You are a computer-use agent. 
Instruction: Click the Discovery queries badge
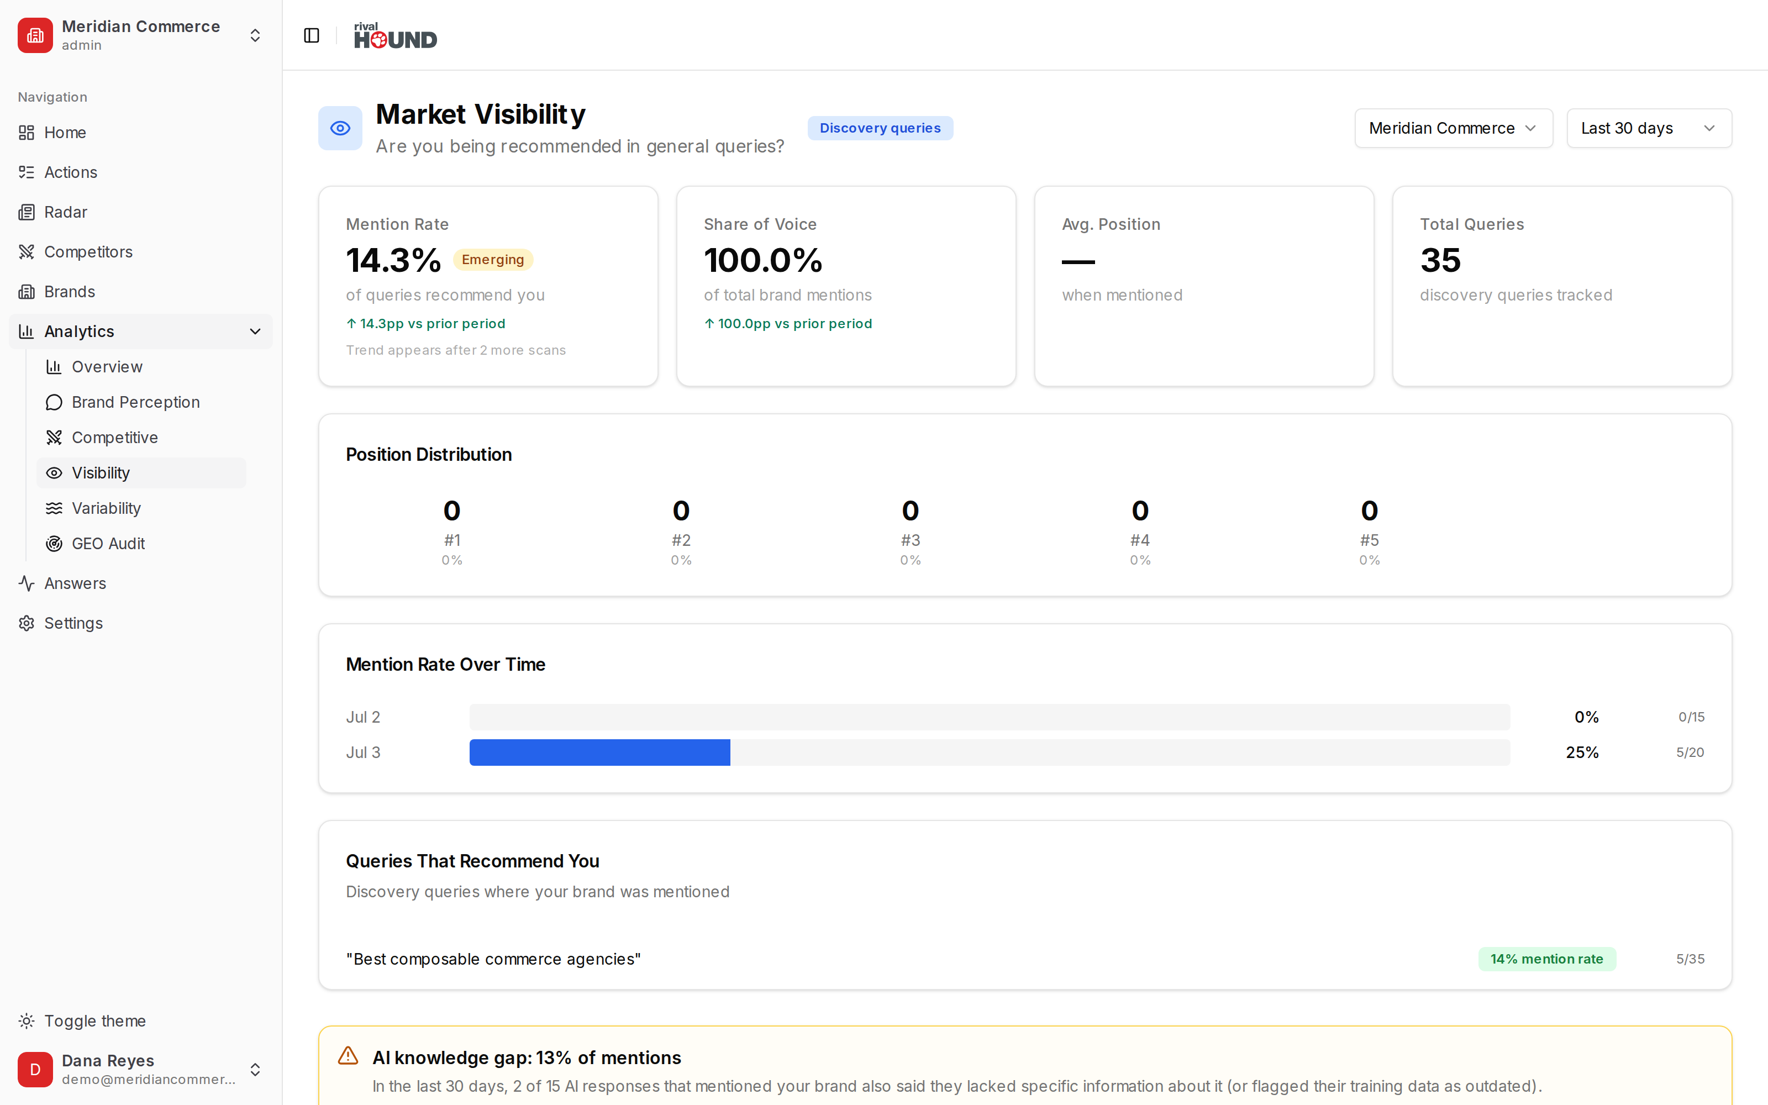click(x=880, y=128)
